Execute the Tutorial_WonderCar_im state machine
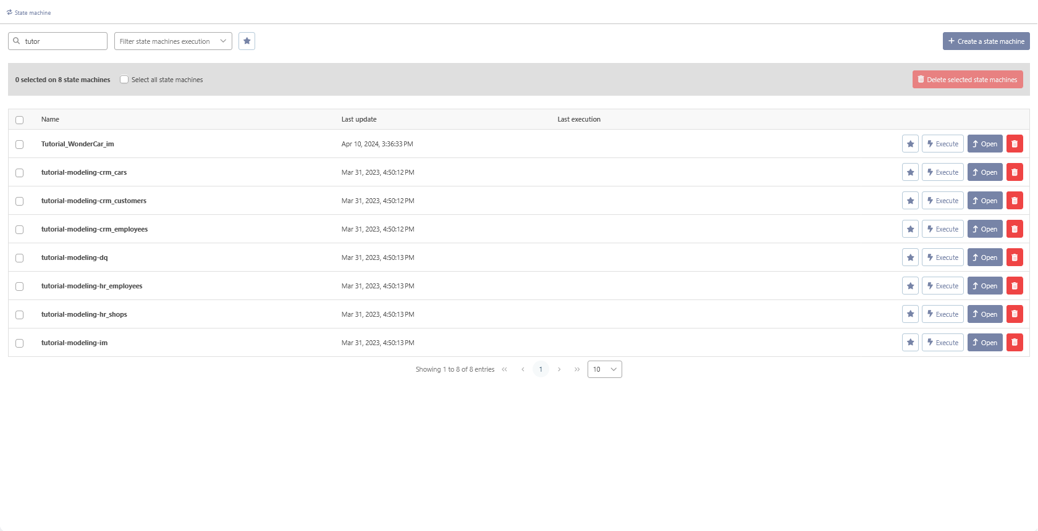Image resolution: width=1038 pixels, height=531 pixels. (943, 144)
